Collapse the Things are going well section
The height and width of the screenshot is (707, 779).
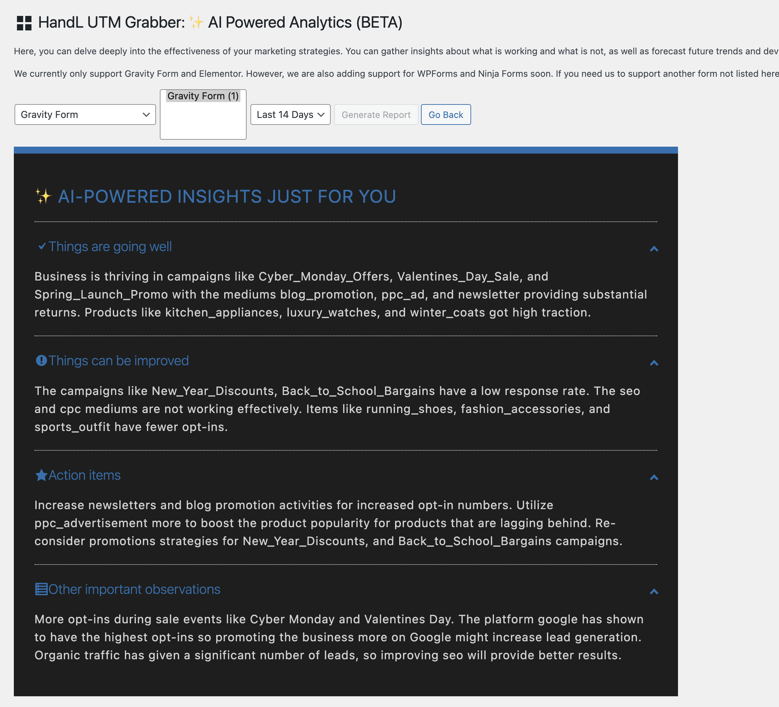coord(654,249)
